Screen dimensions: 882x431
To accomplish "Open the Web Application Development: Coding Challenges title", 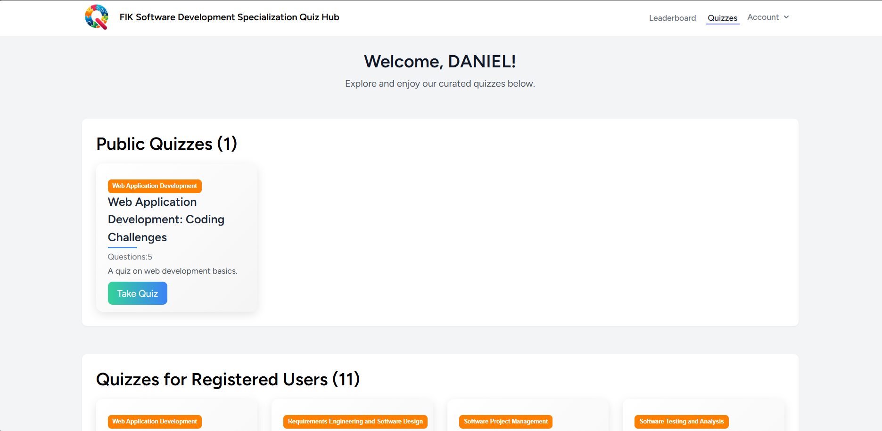I will [166, 220].
